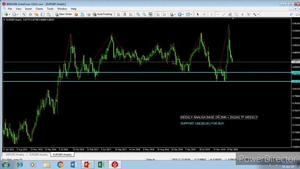The image size is (300, 169).
Task: Click the New Order button
Action: pyautogui.click(x=64, y=15)
